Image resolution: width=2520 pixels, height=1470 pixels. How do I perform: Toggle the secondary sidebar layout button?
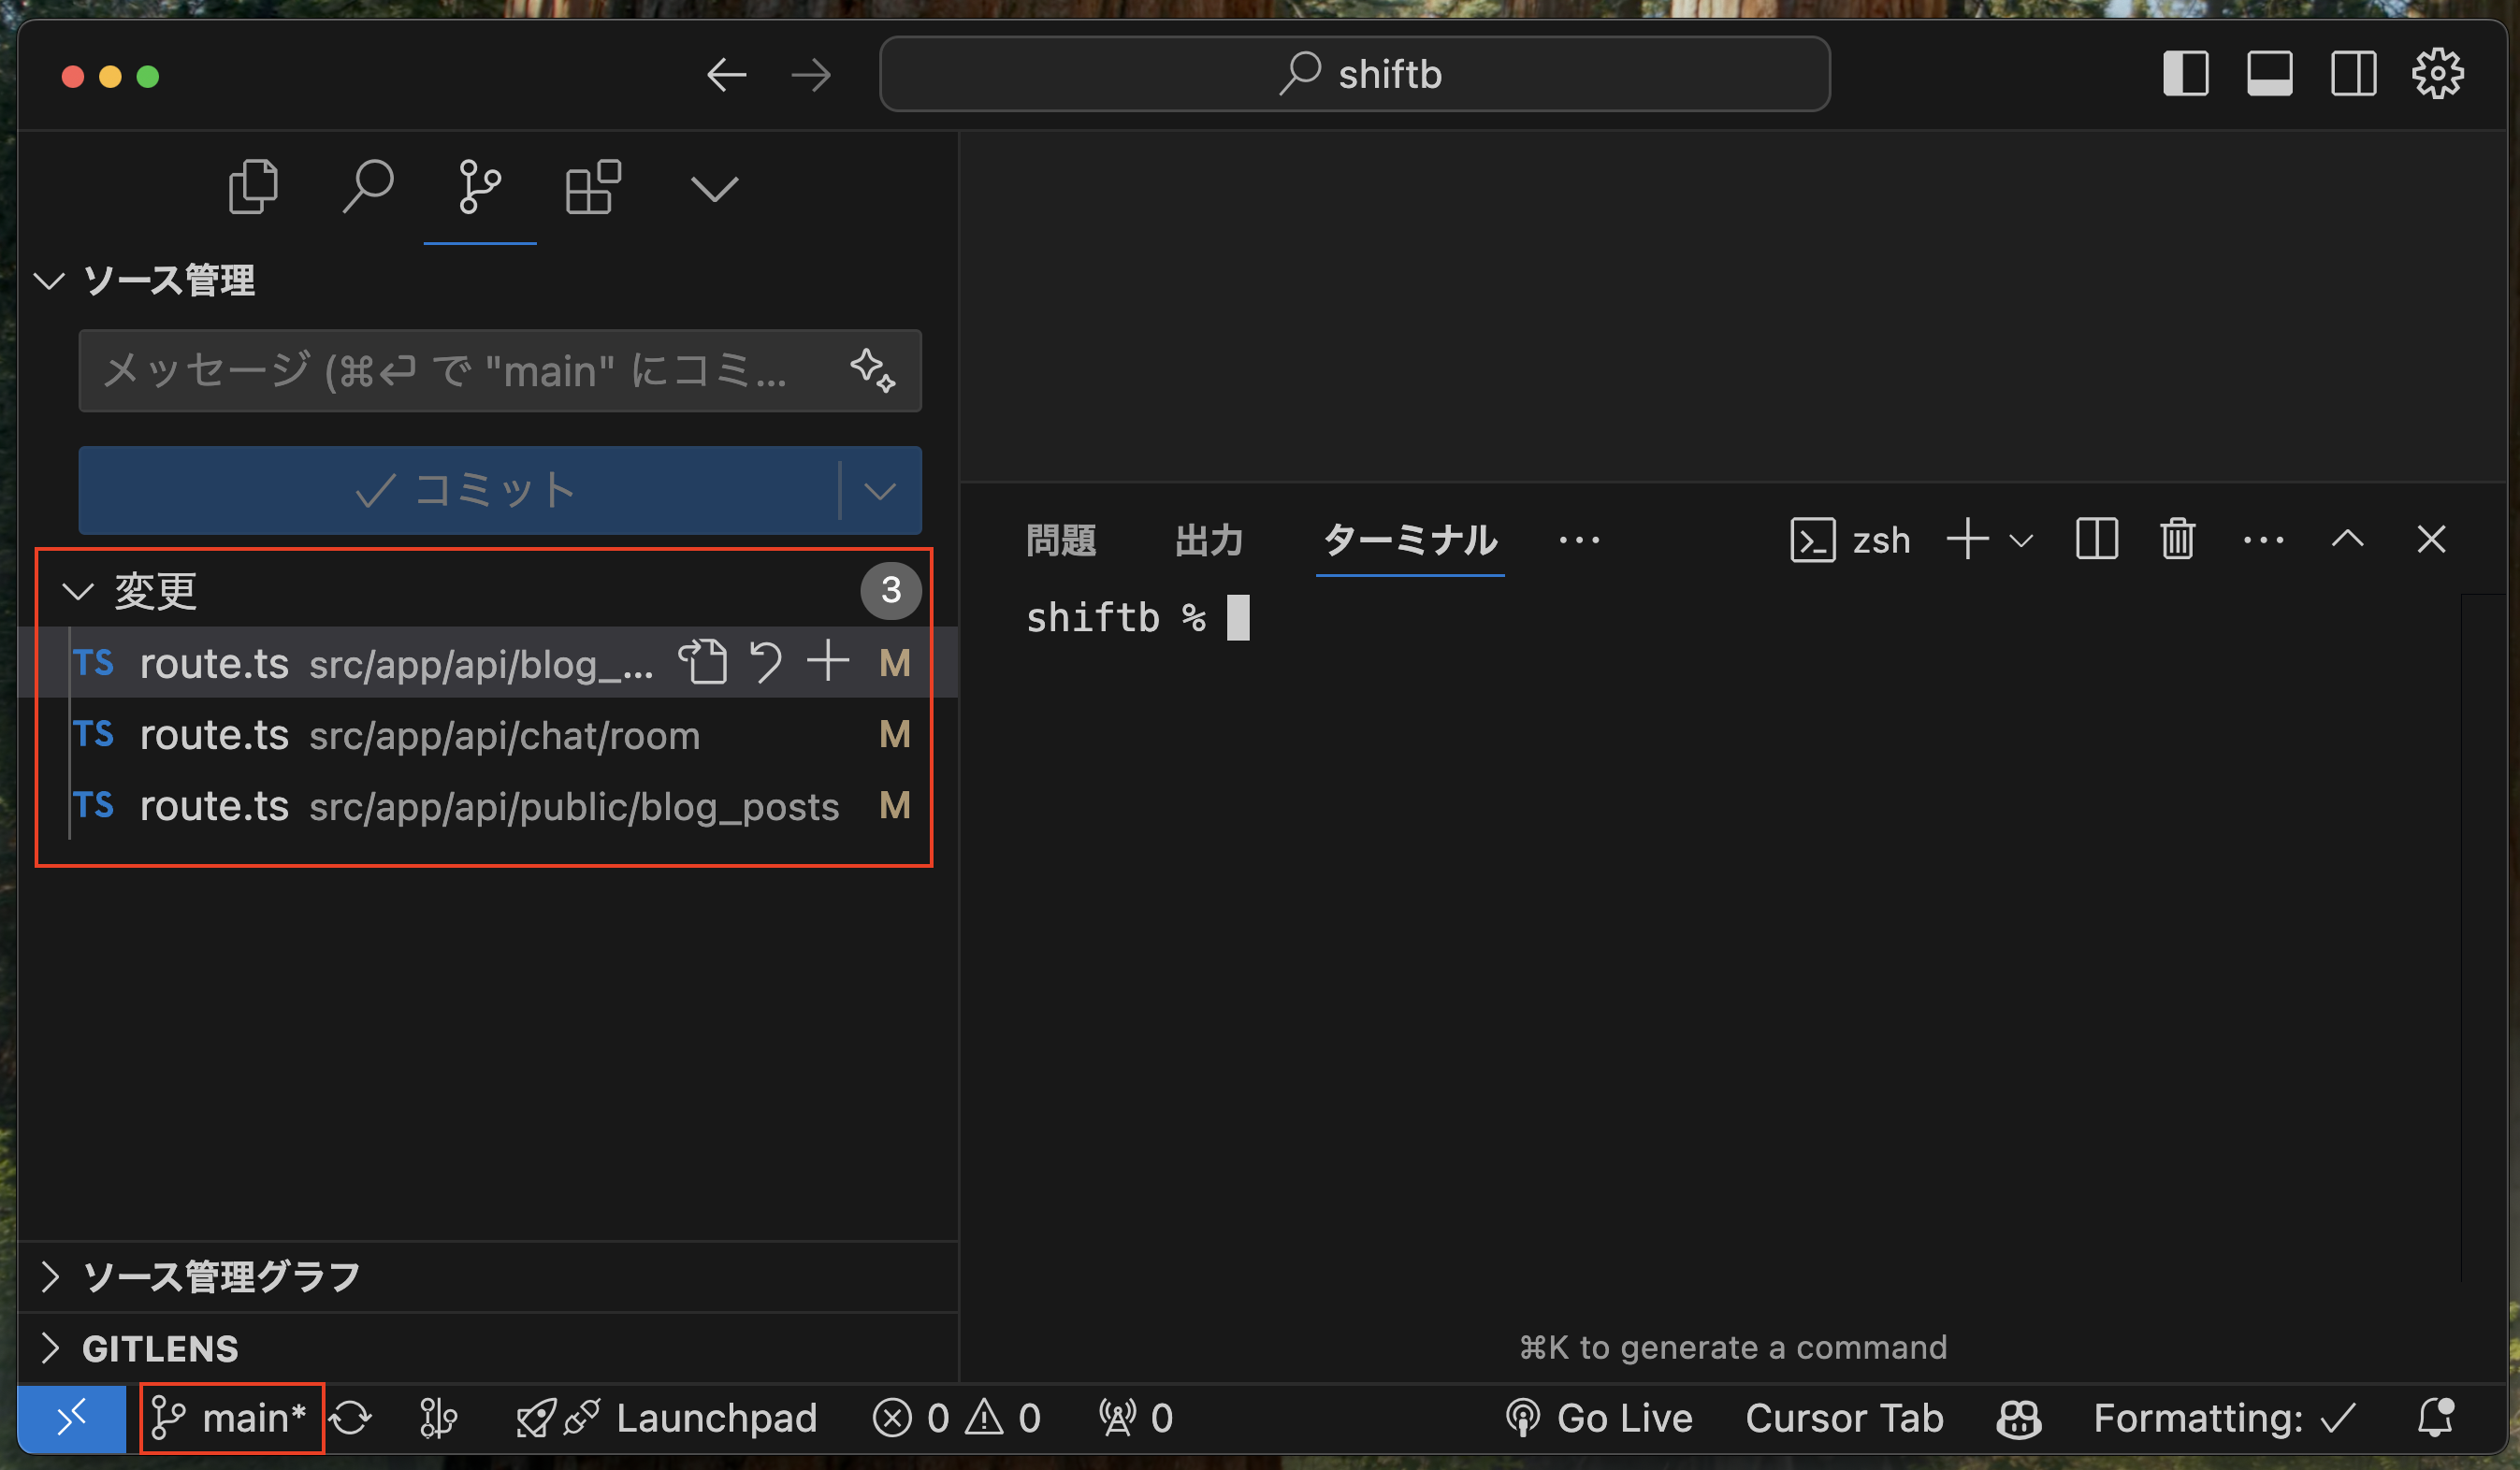[x=2353, y=74]
